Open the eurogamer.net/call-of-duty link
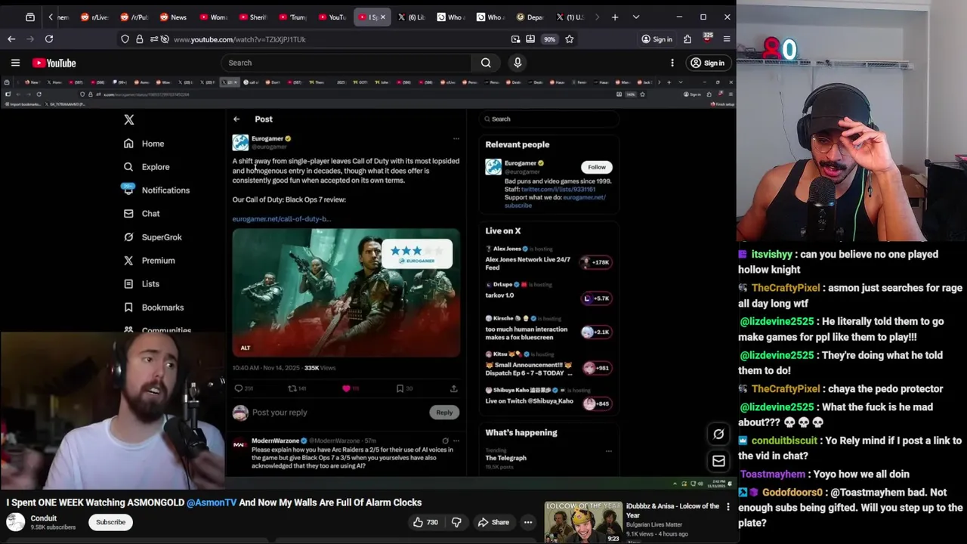This screenshot has height=544, width=967. pyautogui.click(x=281, y=219)
